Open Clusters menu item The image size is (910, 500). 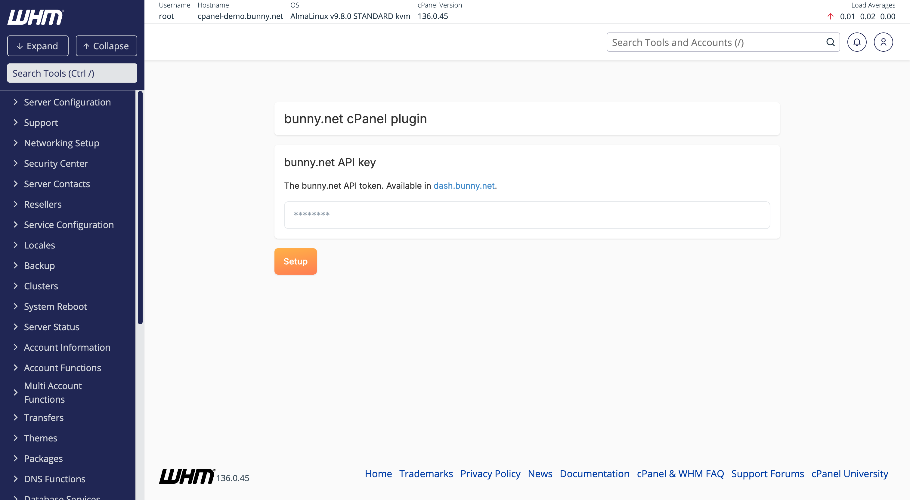[x=41, y=286]
